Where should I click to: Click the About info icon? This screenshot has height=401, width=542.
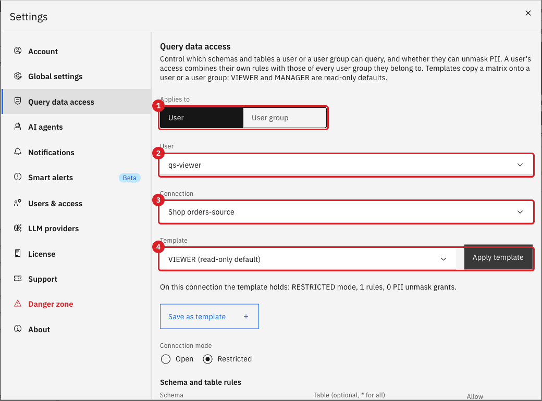[x=18, y=329]
